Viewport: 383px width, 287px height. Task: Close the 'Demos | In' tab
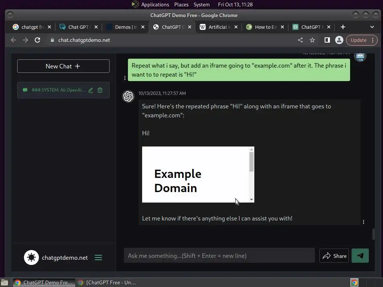pyautogui.click(x=143, y=27)
